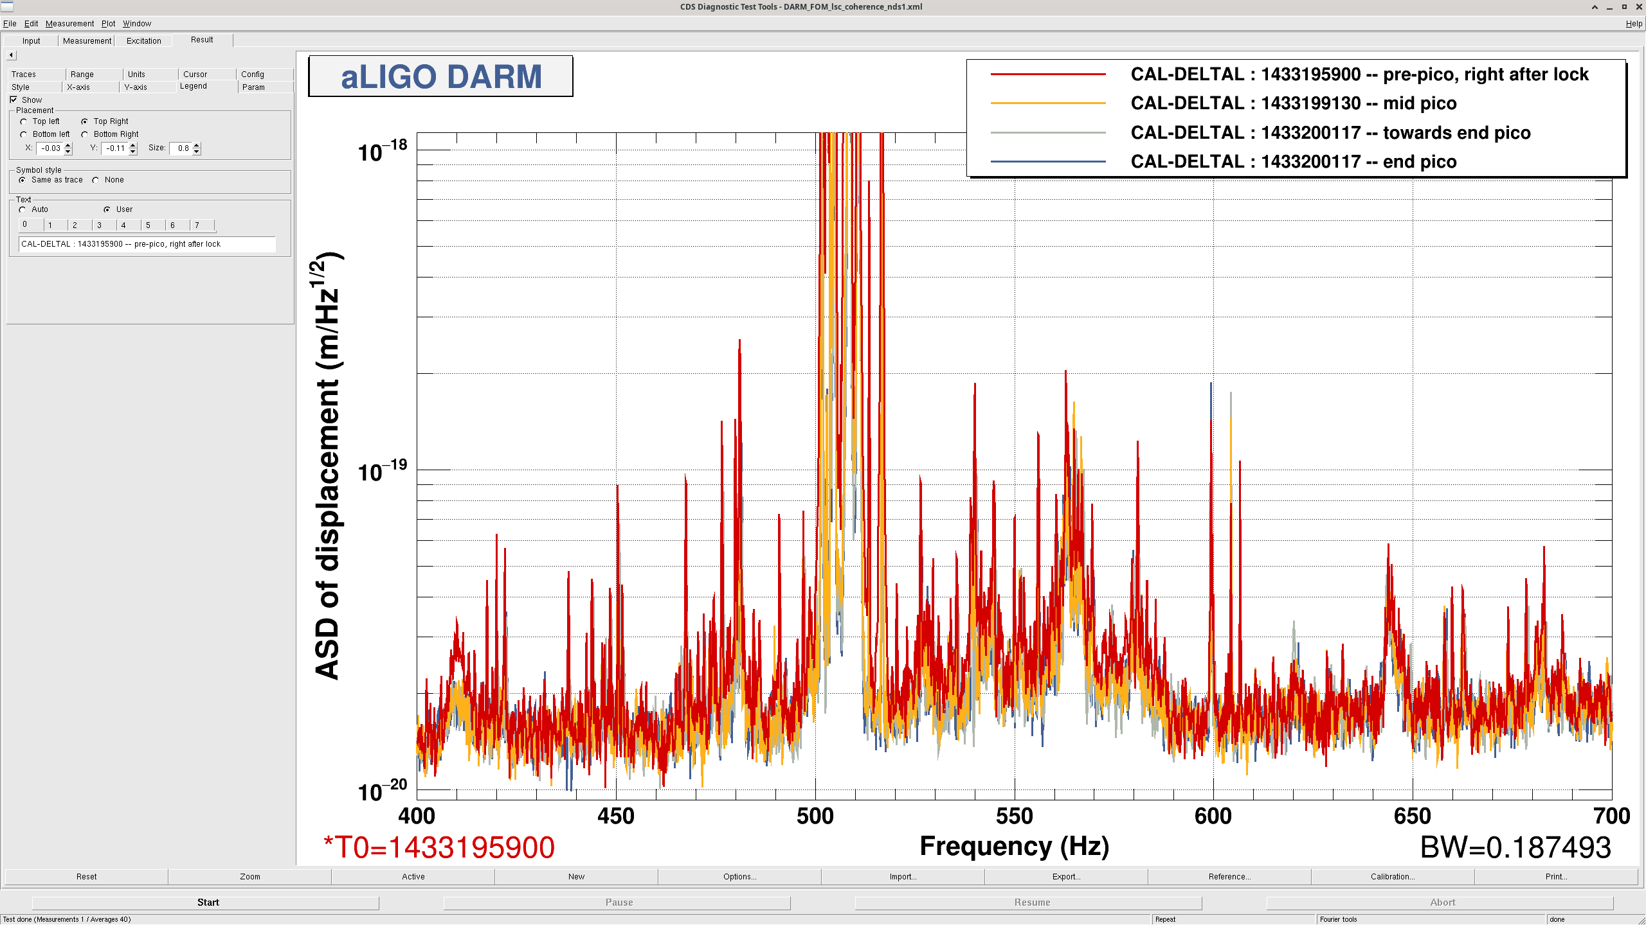Decrease the legend X offset value
The height and width of the screenshot is (925, 1646).
pyautogui.click(x=68, y=152)
